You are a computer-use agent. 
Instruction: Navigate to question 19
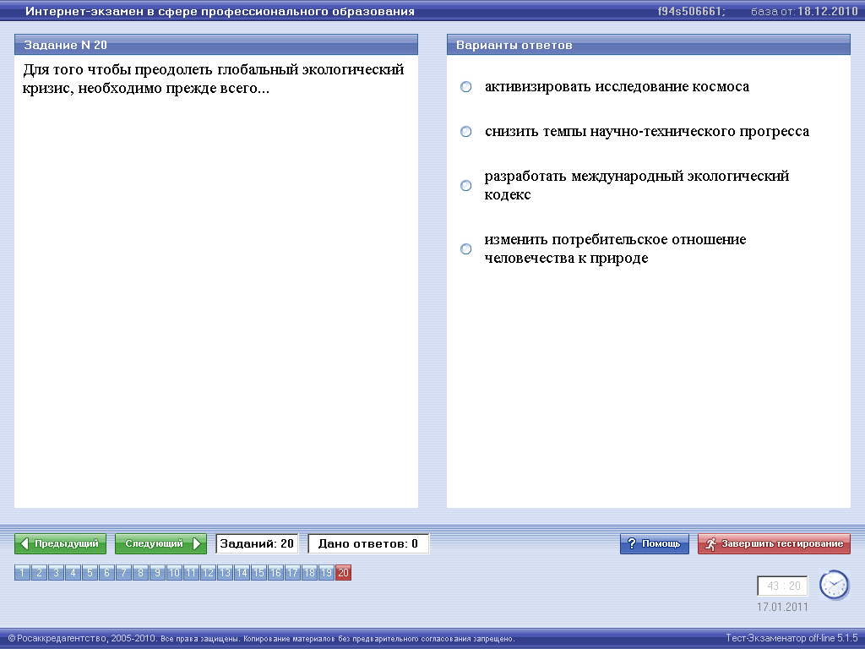click(x=327, y=573)
